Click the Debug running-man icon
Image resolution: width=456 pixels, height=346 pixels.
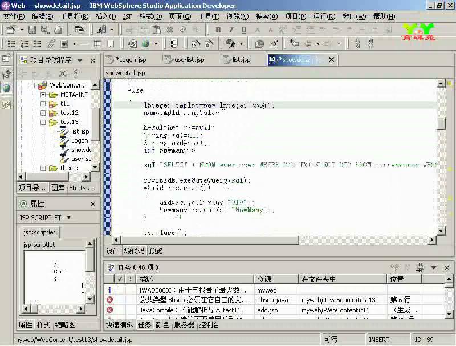coord(231,44)
